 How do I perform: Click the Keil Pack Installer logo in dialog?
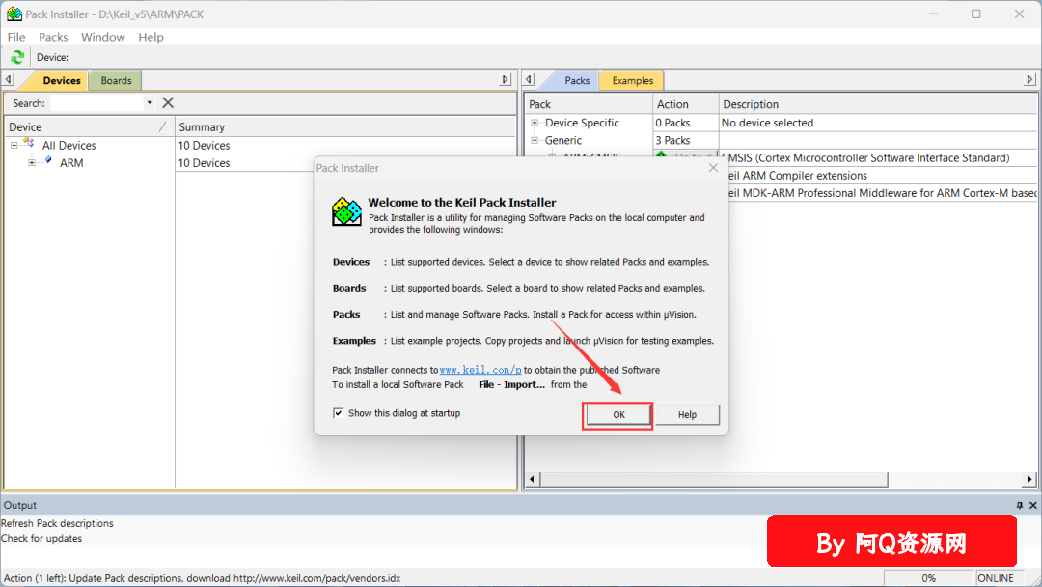[347, 212]
